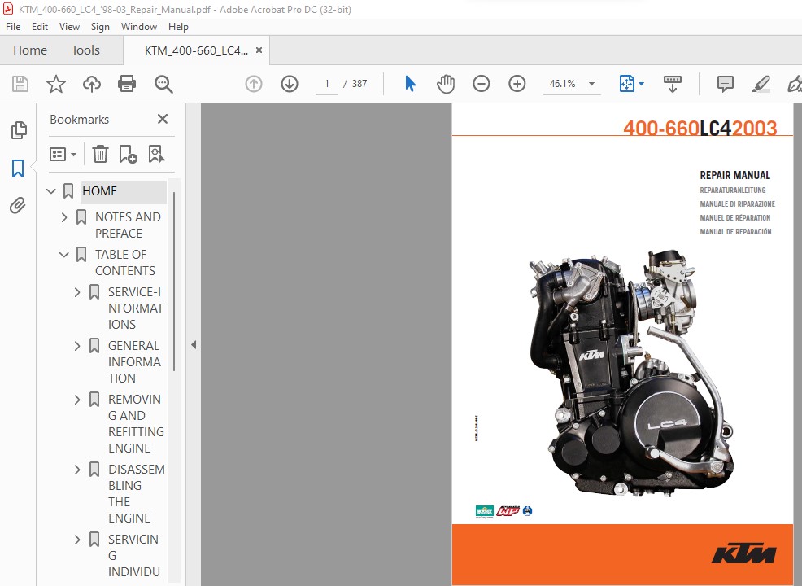Open the attachments paperclip panel
Image resolution: width=802 pixels, height=586 pixels.
point(17,206)
